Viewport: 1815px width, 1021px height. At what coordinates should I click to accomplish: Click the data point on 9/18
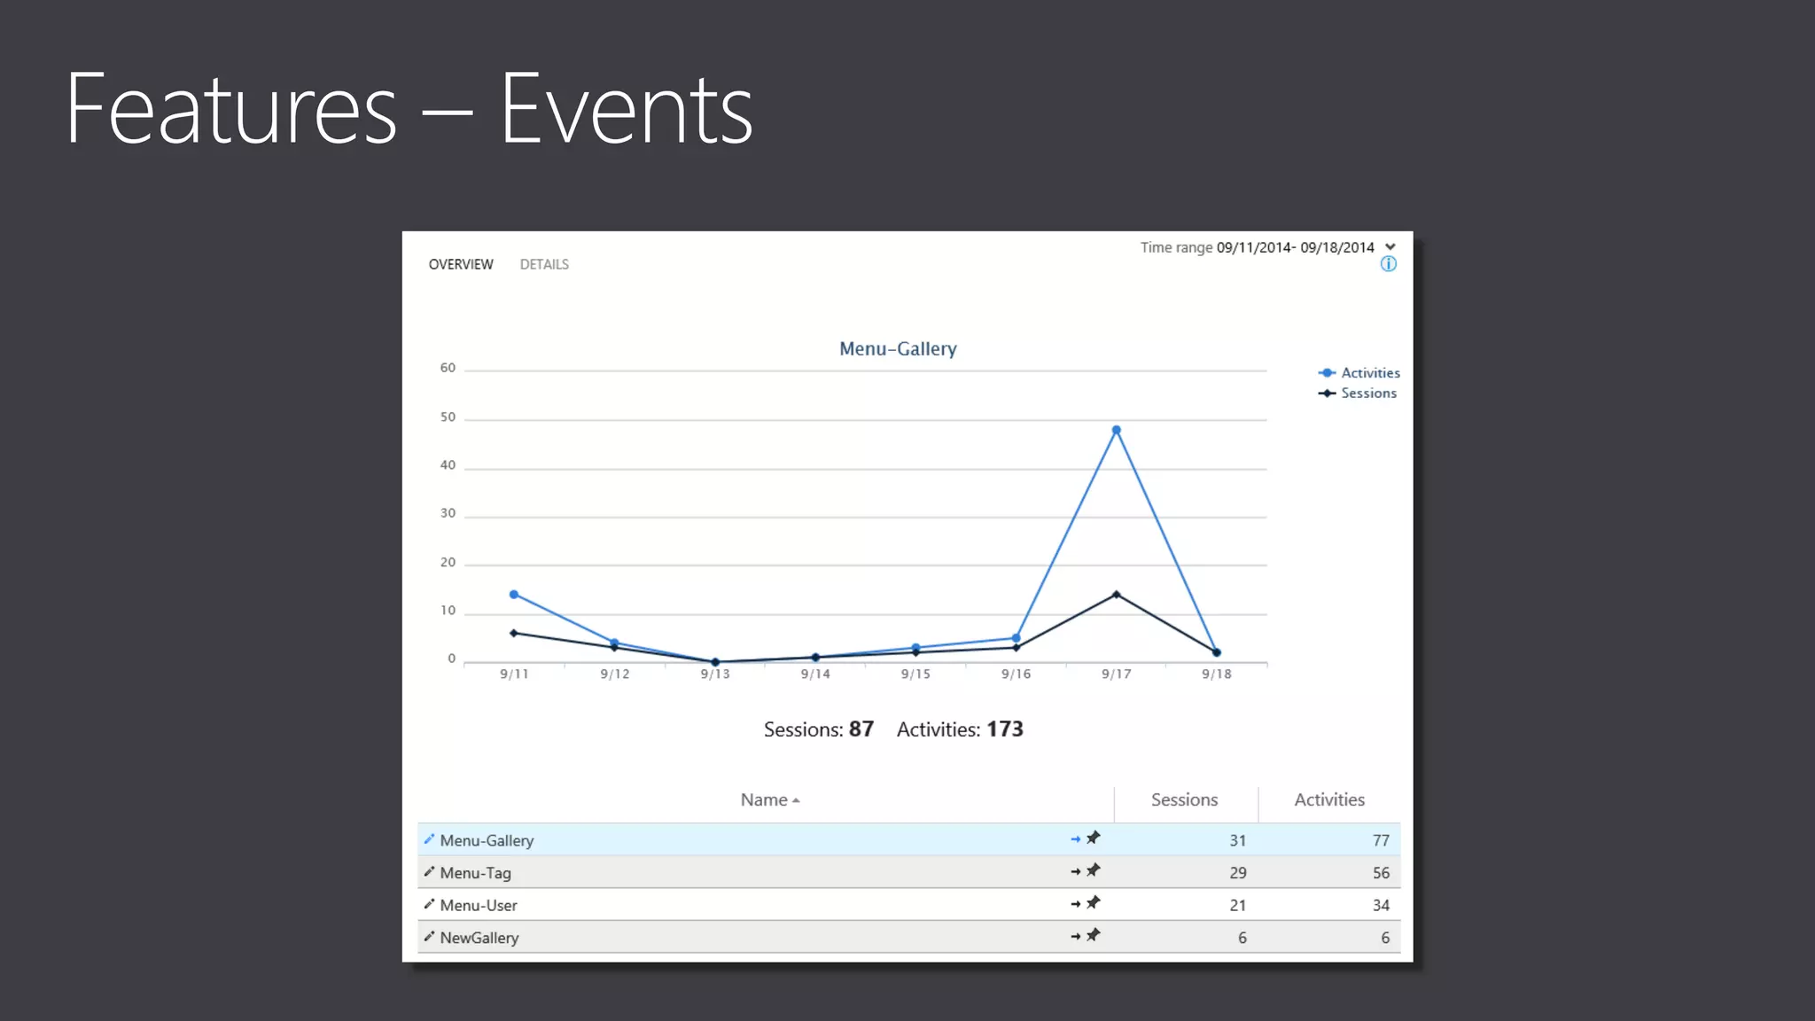(1217, 652)
